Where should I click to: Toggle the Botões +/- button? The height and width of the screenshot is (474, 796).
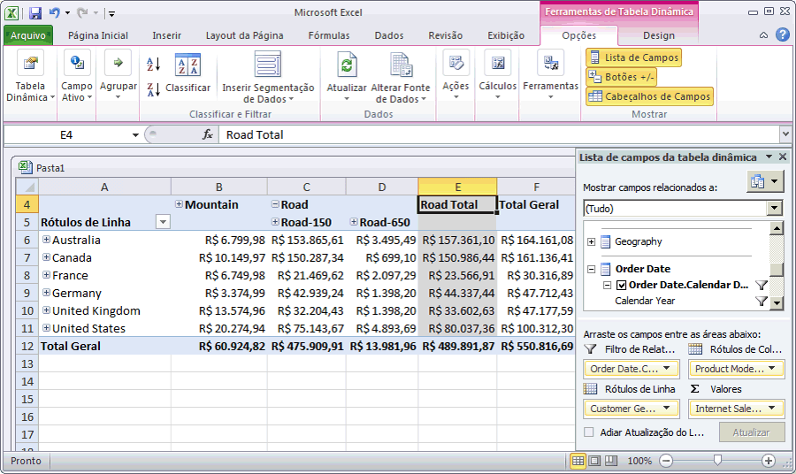pos(621,77)
